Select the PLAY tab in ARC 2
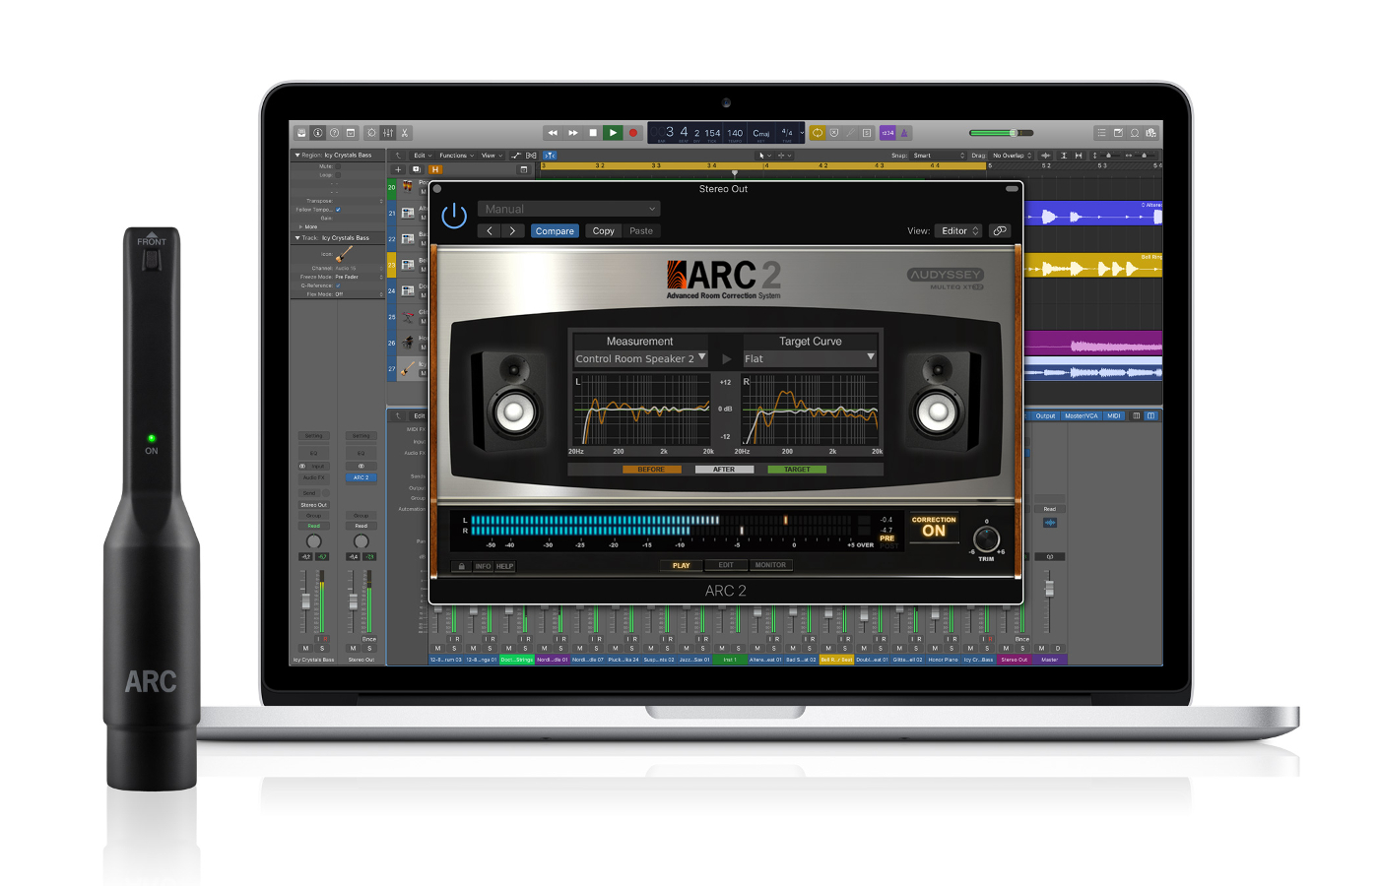The width and height of the screenshot is (1379, 886). pyautogui.click(x=681, y=565)
